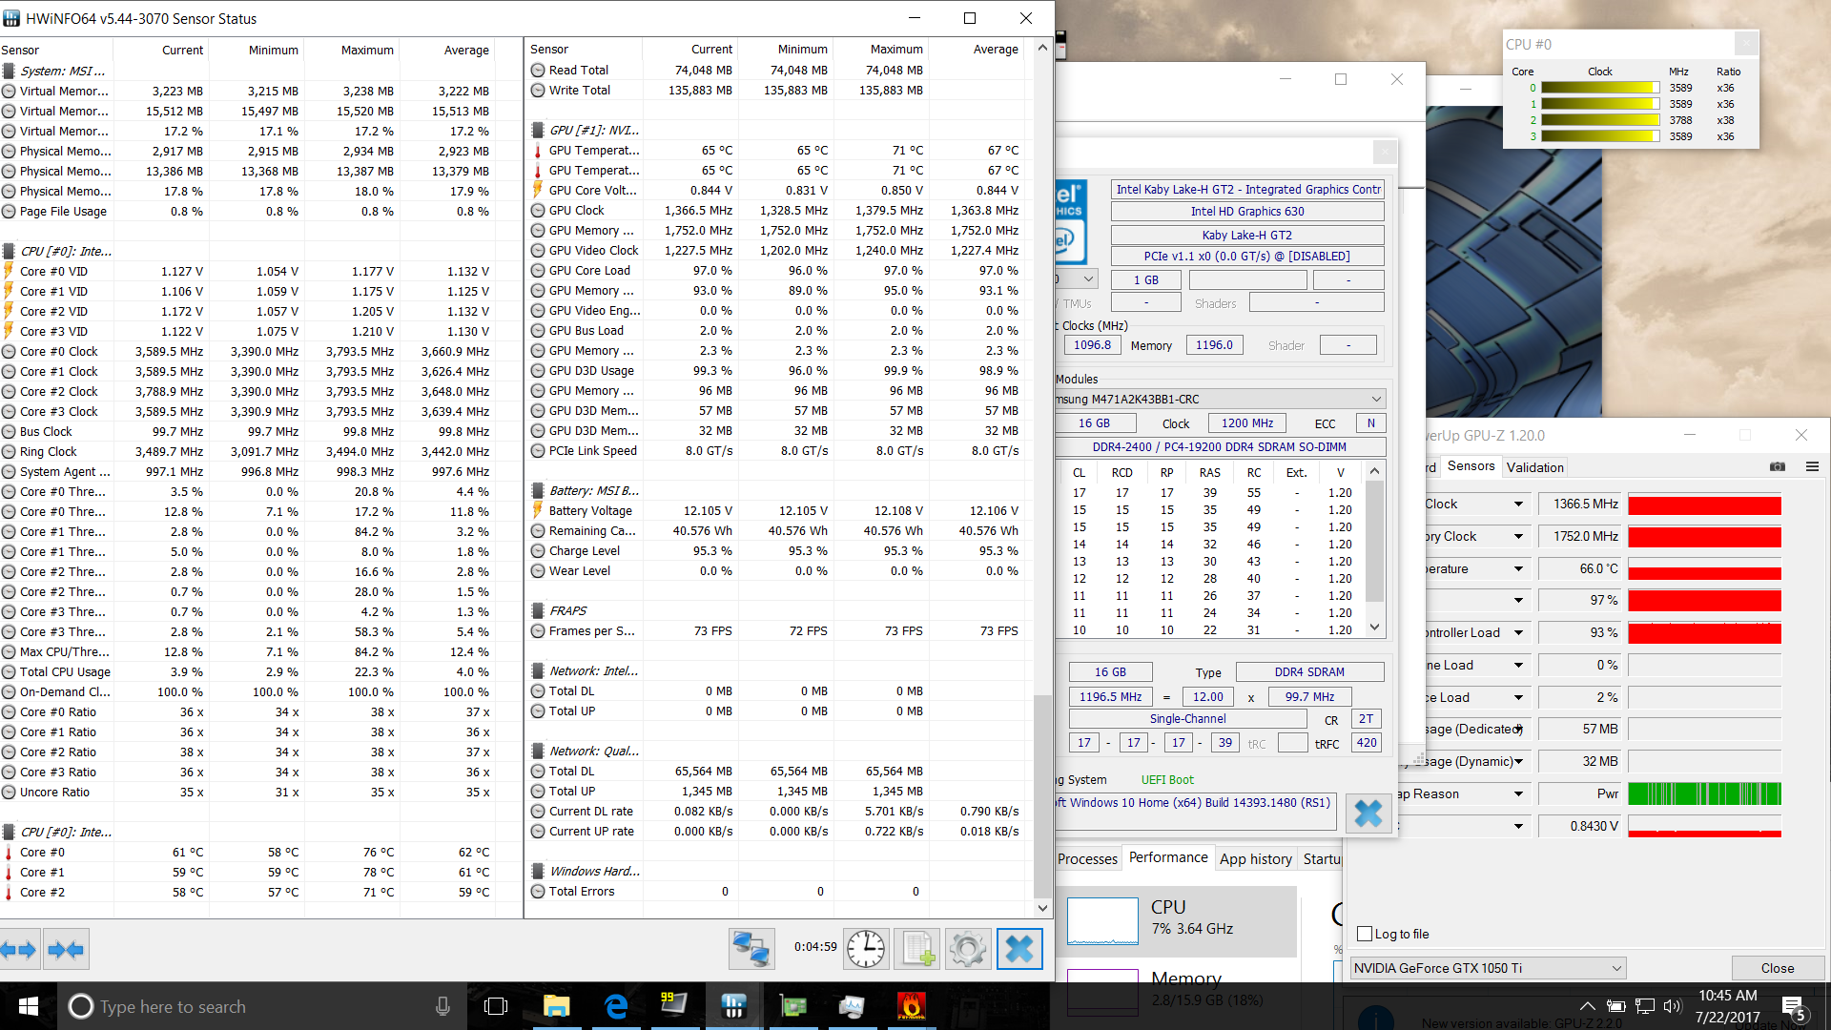This screenshot has width=1831, height=1030.
Task: Click the HWiNFO scrollbar up arrow
Action: click(1042, 47)
